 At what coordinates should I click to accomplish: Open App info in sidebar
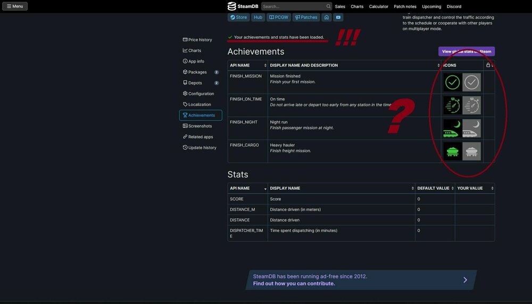(x=200, y=61)
